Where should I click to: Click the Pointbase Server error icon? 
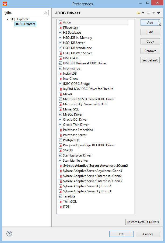pos(60,135)
